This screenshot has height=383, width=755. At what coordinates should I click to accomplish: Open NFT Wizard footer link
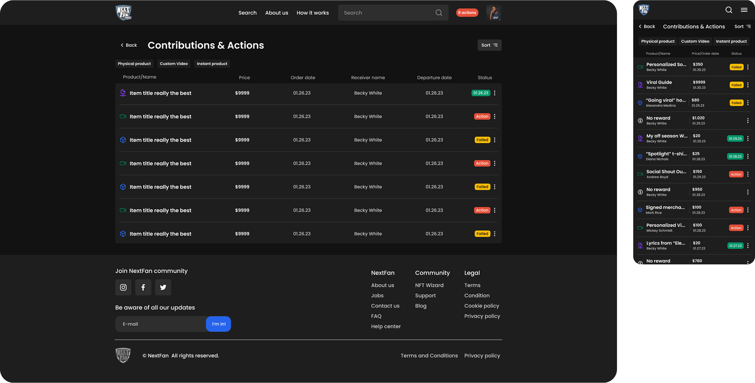click(429, 285)
